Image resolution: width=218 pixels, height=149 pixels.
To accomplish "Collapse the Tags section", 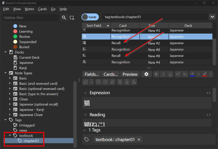I will point(5,120).
